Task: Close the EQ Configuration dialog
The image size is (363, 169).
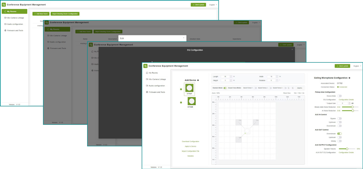Action: [x=292, y=49]
